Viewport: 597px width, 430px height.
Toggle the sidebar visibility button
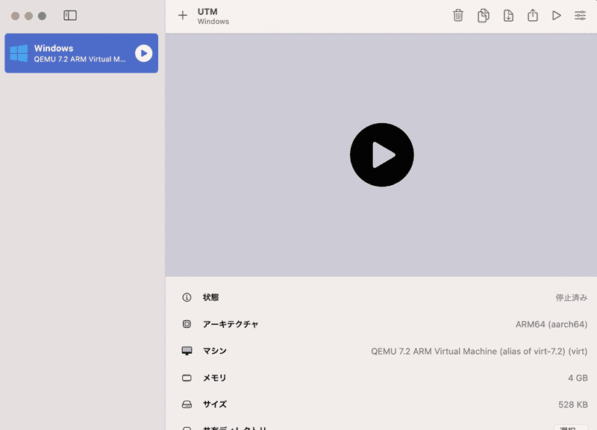point(70,16)
